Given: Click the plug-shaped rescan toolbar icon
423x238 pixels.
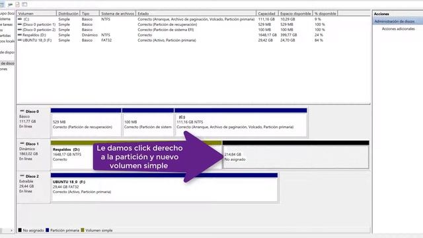Looking at the screenshot, I should tap(11, 5).
